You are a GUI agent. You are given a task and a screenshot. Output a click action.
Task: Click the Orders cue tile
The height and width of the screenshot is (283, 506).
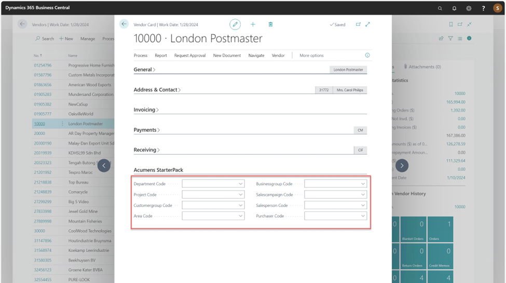coord(440,230)
